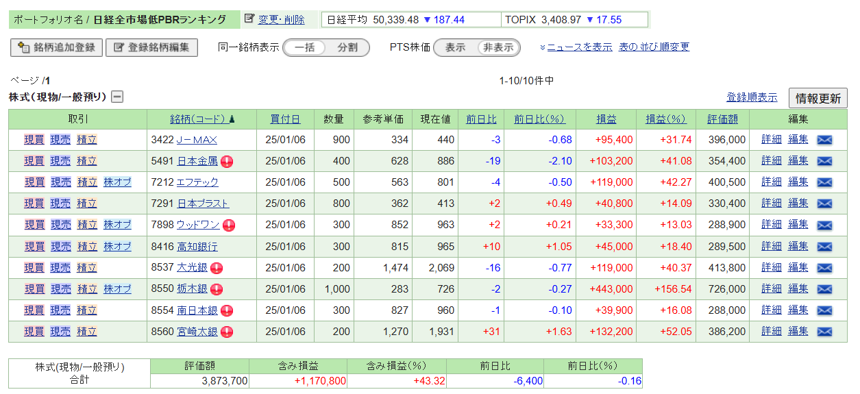Click the mail icon in the 宮崎太銀 row
This screenshot has width=860, height=394.
click(824, 332)
